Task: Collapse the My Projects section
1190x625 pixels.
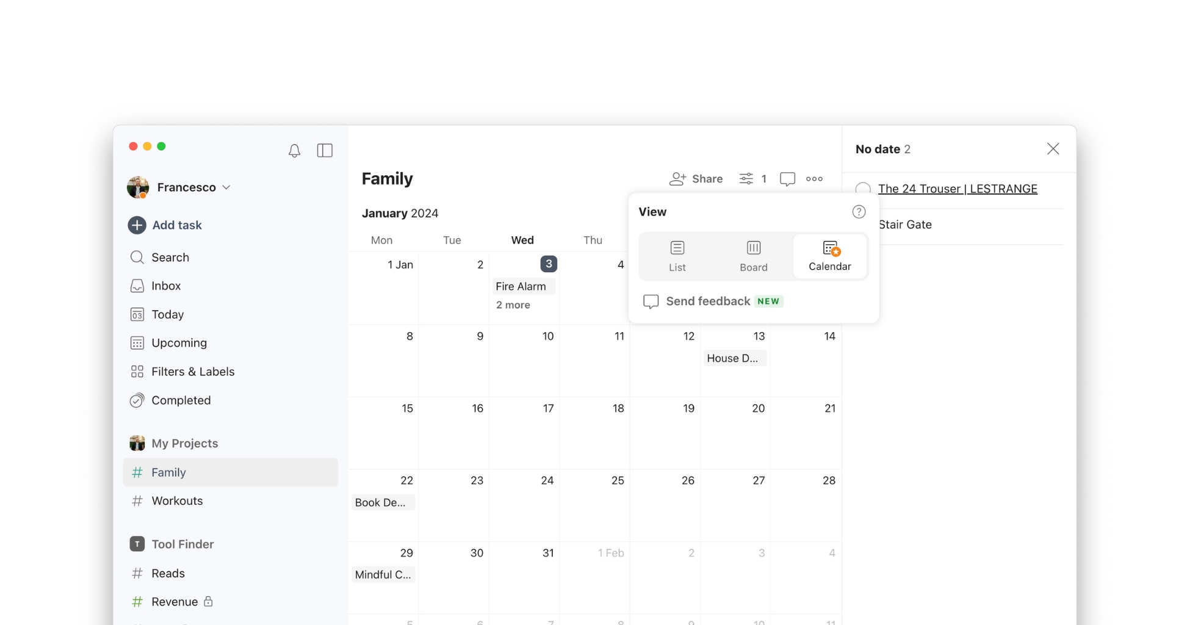Action: pos(184,443)
